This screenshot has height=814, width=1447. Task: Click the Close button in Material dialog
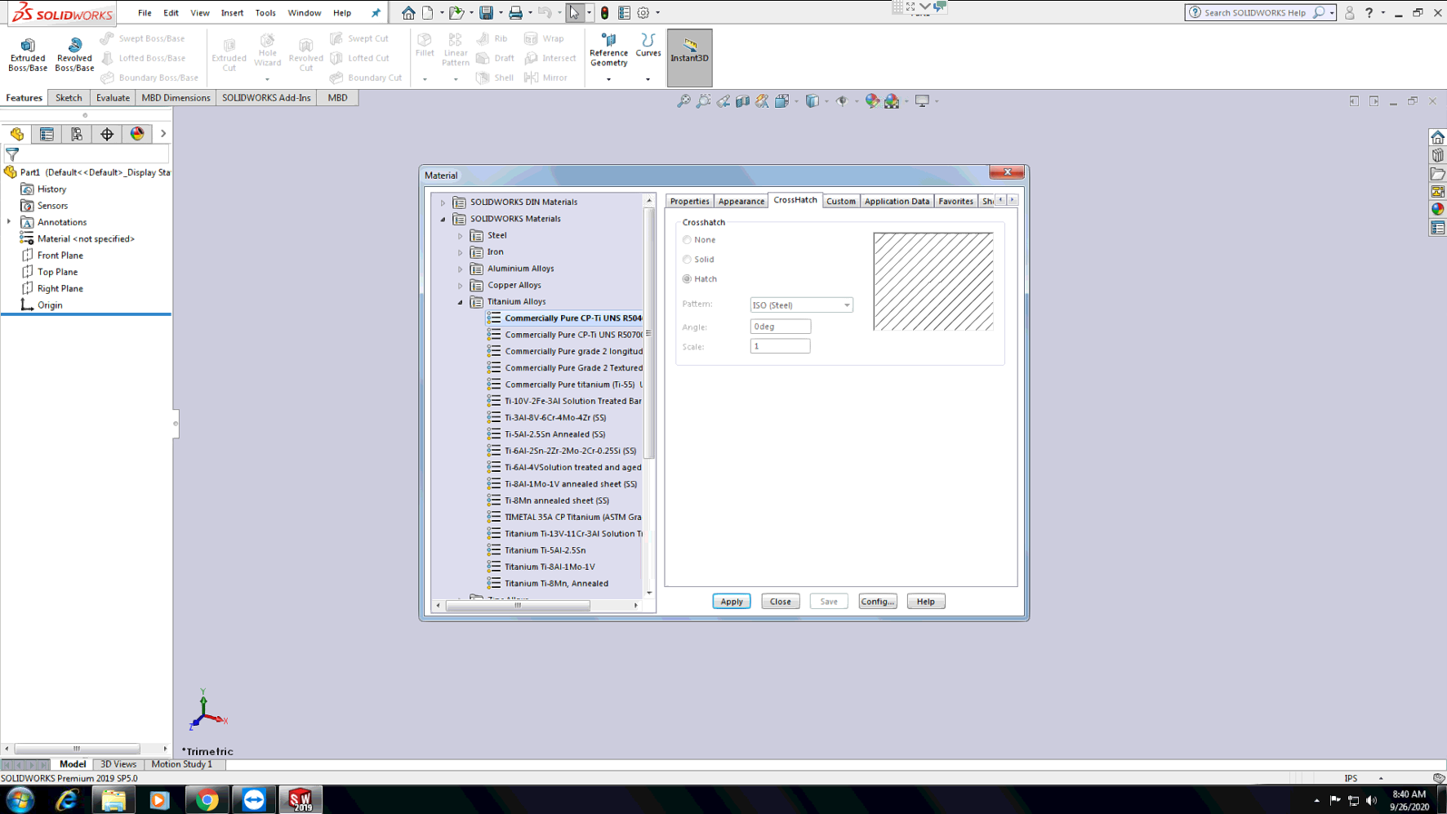tap(781, 602)
